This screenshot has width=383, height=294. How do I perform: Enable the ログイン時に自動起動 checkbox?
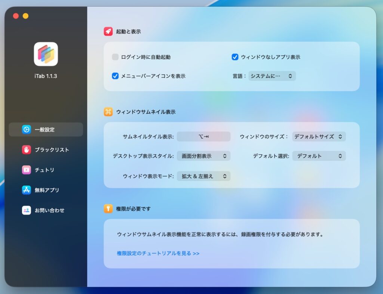pyautogui.click(x=115, y=57)
